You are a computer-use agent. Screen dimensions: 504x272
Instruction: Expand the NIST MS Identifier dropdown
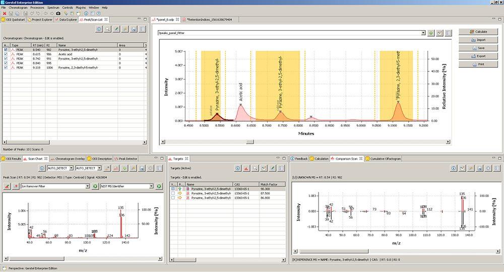[151, 186]
